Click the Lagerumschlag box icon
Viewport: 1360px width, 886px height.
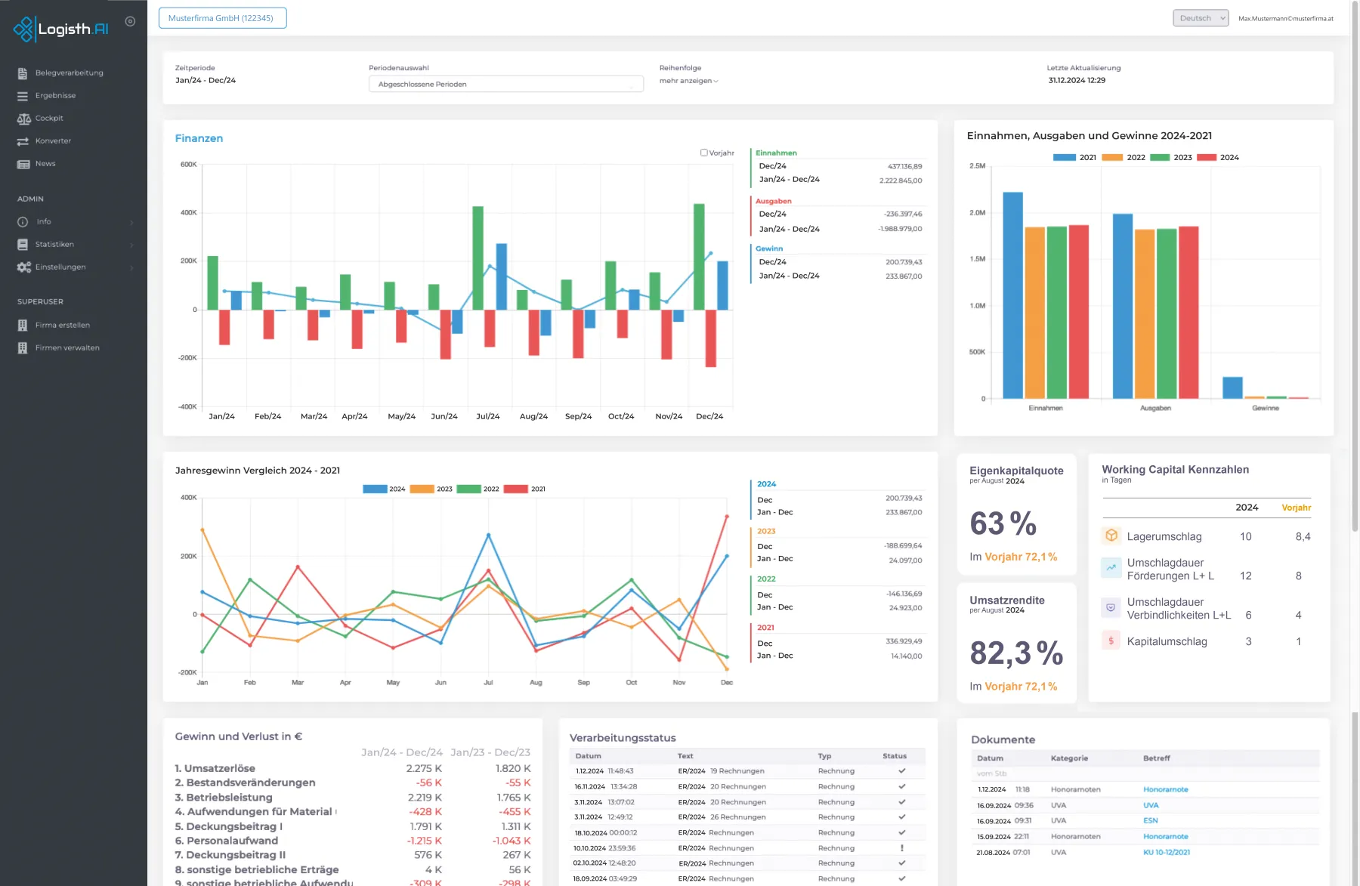pos(1111,536)
